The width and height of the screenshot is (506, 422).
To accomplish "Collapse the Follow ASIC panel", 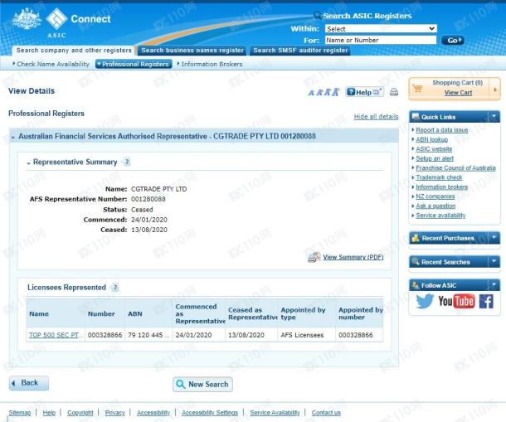I will (494, 285).
